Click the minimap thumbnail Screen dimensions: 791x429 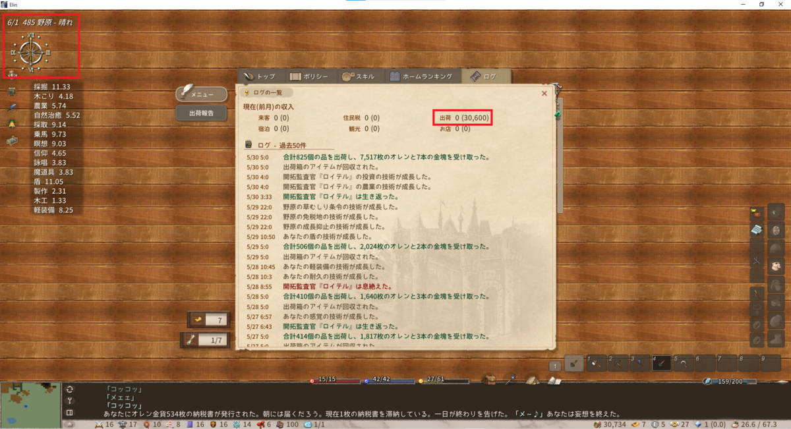coord(30,405)
